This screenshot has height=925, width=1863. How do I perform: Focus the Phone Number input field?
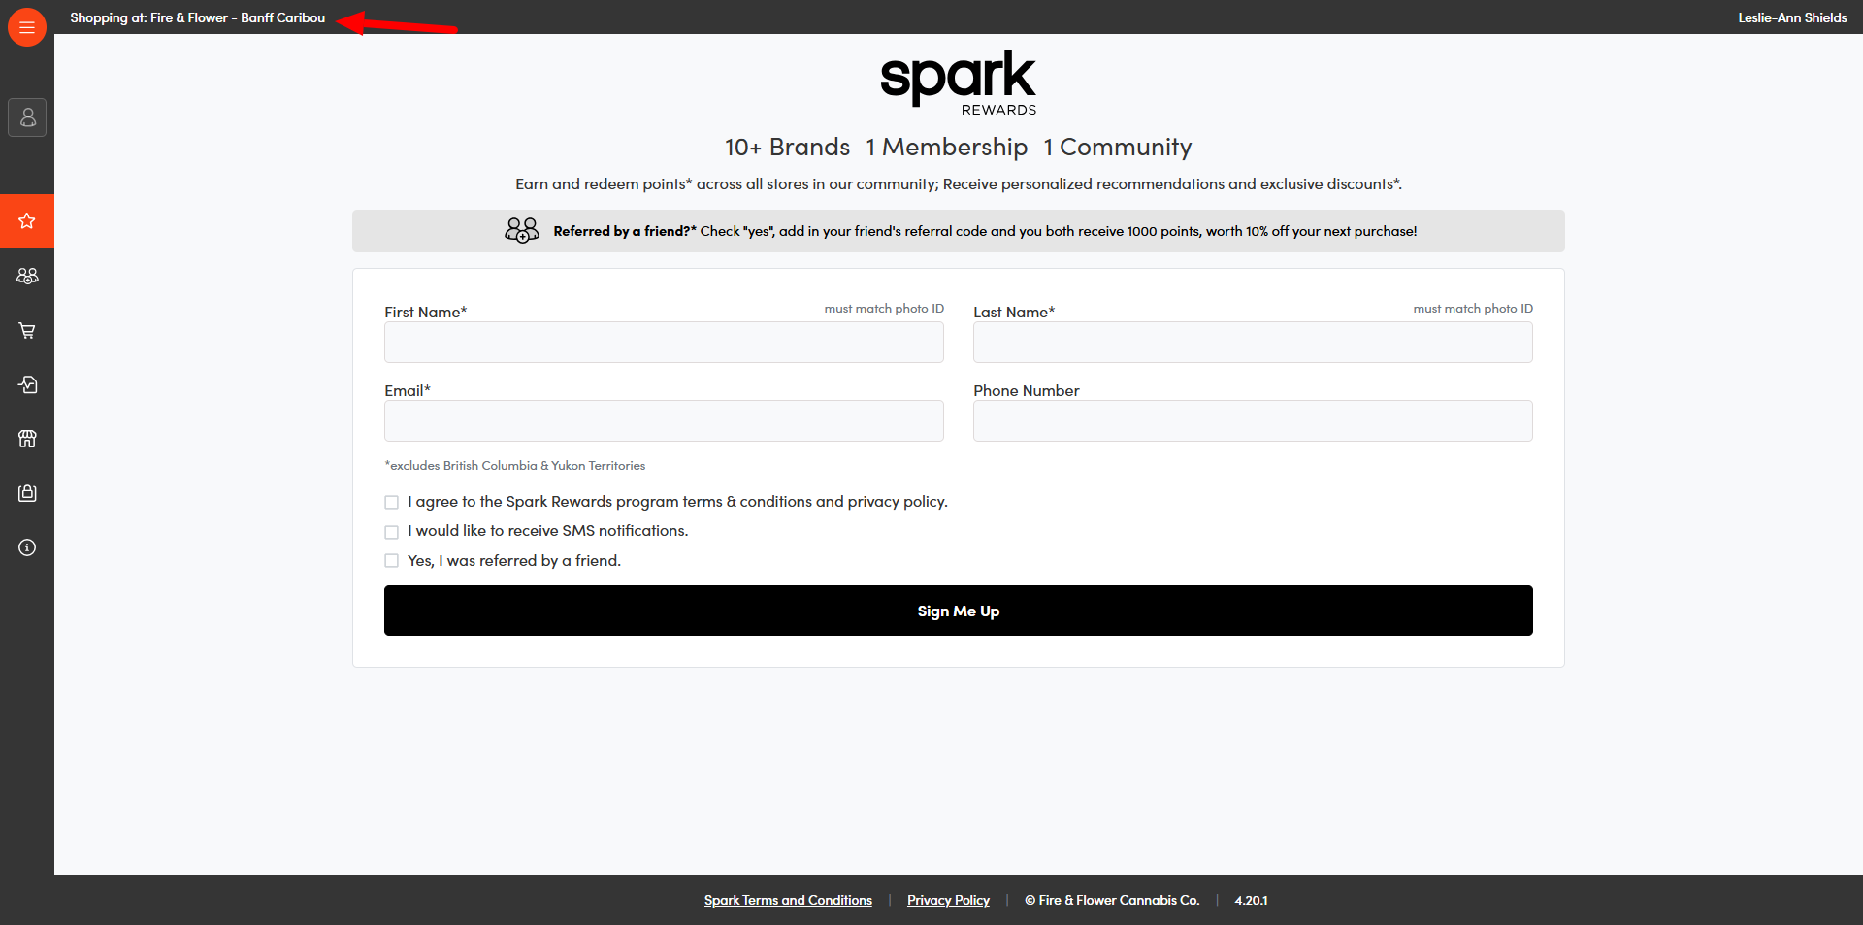[x=1253, y=421]
